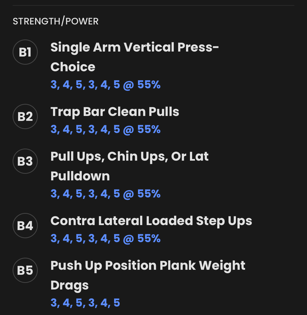Open Contra Lateral Loaded Step Ups exercise

tap(151, 221)
